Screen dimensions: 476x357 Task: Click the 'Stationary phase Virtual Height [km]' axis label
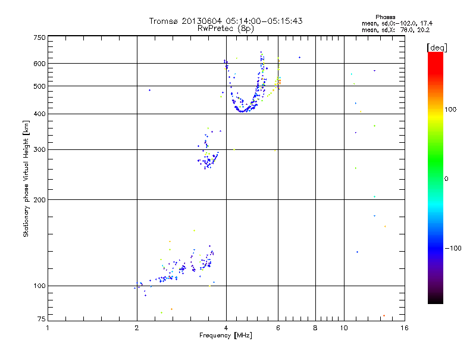pyautogui.click(x=26, y=178)
